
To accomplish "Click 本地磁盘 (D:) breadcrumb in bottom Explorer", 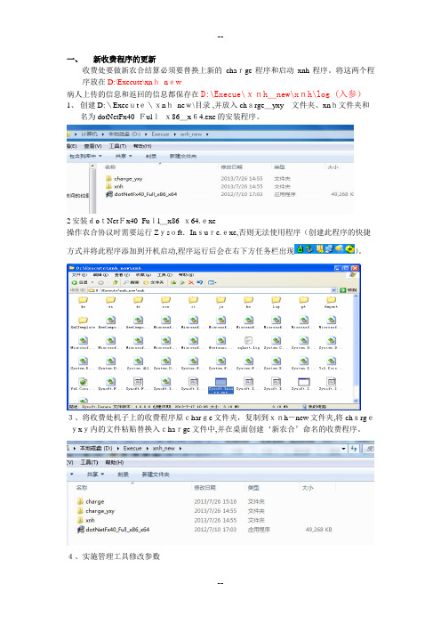I will click(96, 448).
